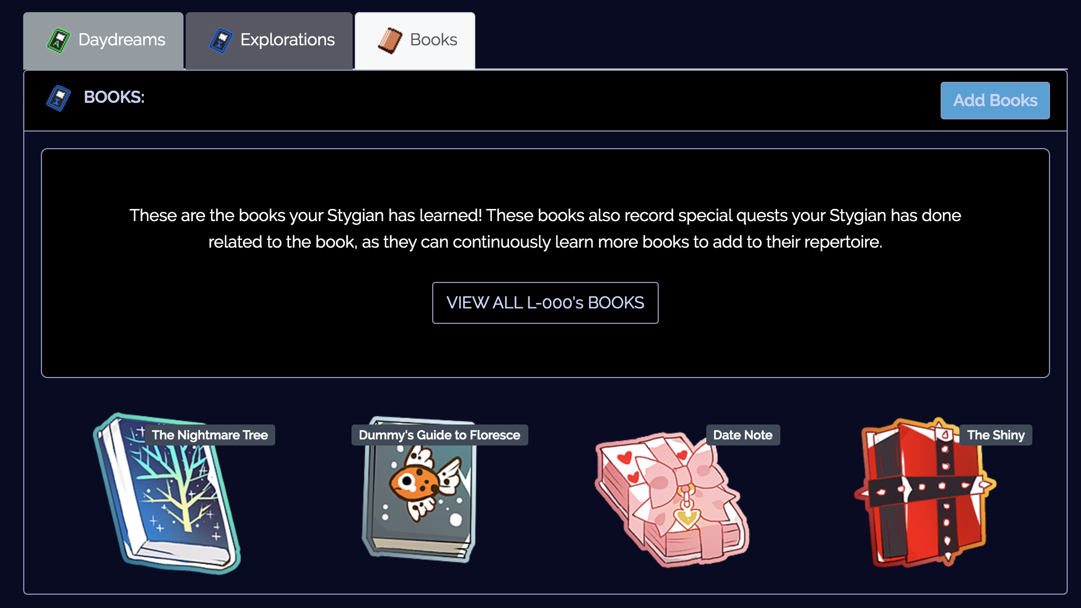Click the BOOKS: heading text
Image resolution: width=1081 pixels, height=608 pixels.
(x=114, y=97)
